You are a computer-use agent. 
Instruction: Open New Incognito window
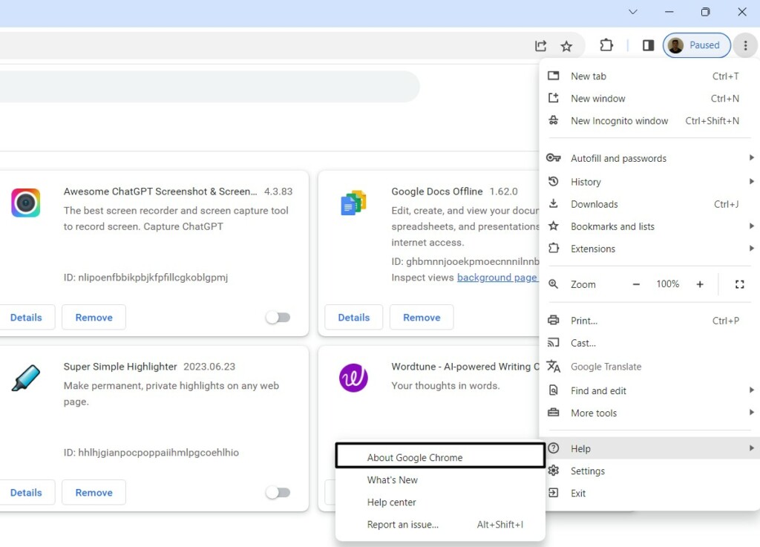click(x=619, y=121)
